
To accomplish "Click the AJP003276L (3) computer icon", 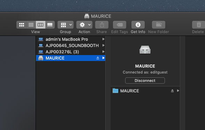I will tap(41, 52).
